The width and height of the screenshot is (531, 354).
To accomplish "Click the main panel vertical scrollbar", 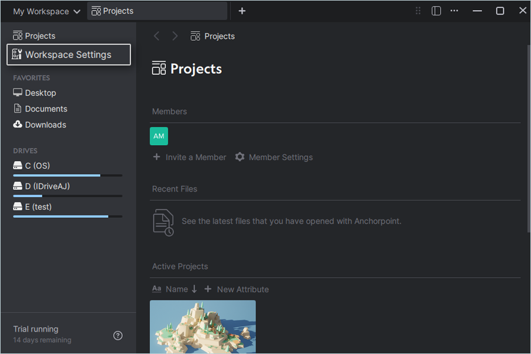I will (529, 138).
